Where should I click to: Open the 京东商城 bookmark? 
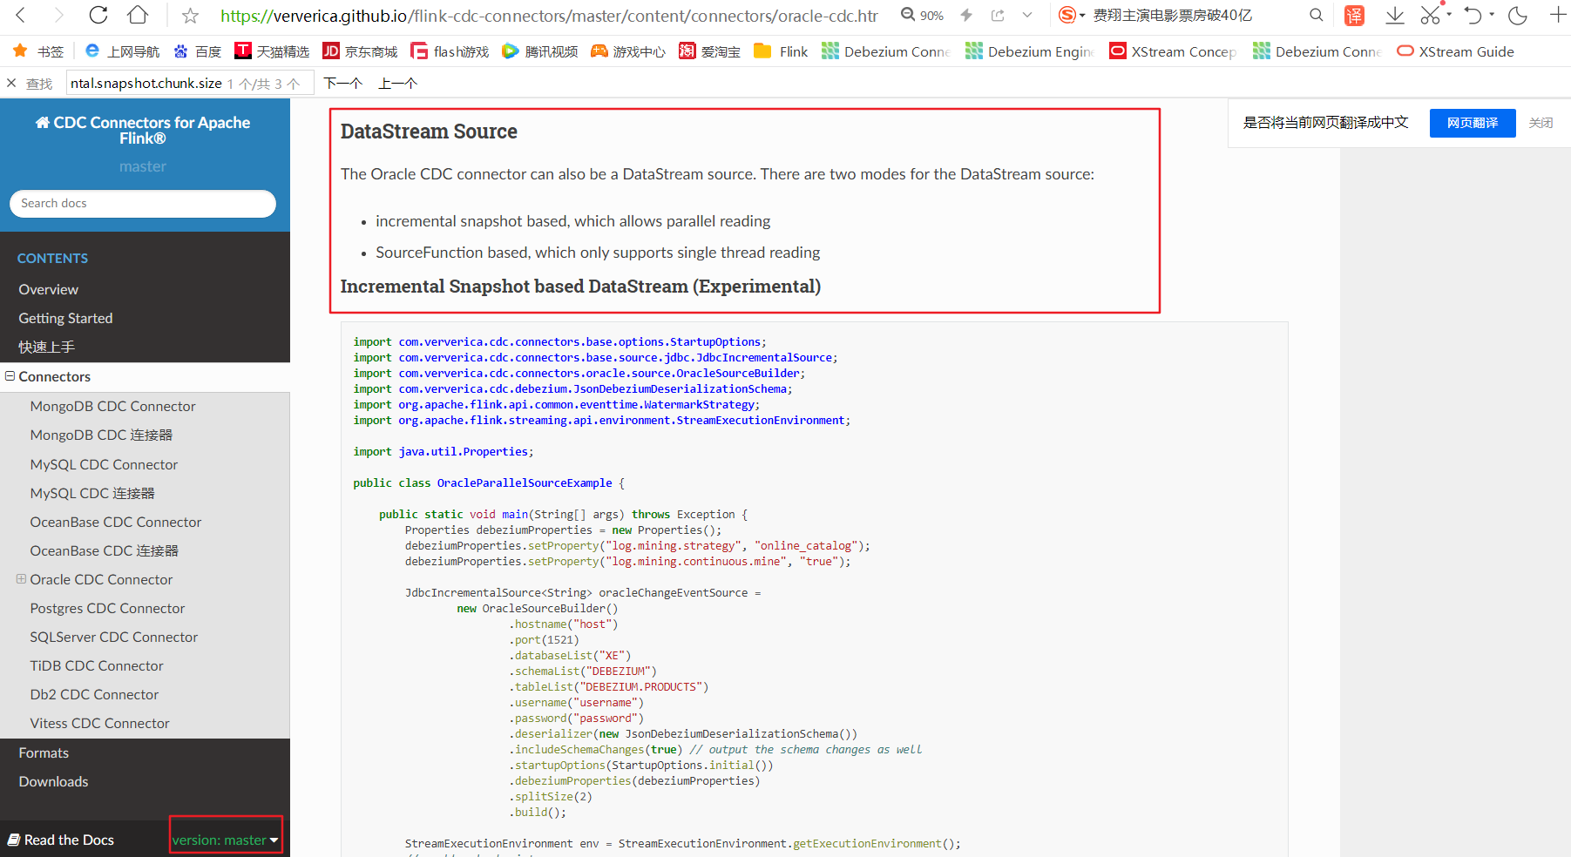[x=360, y=51]
